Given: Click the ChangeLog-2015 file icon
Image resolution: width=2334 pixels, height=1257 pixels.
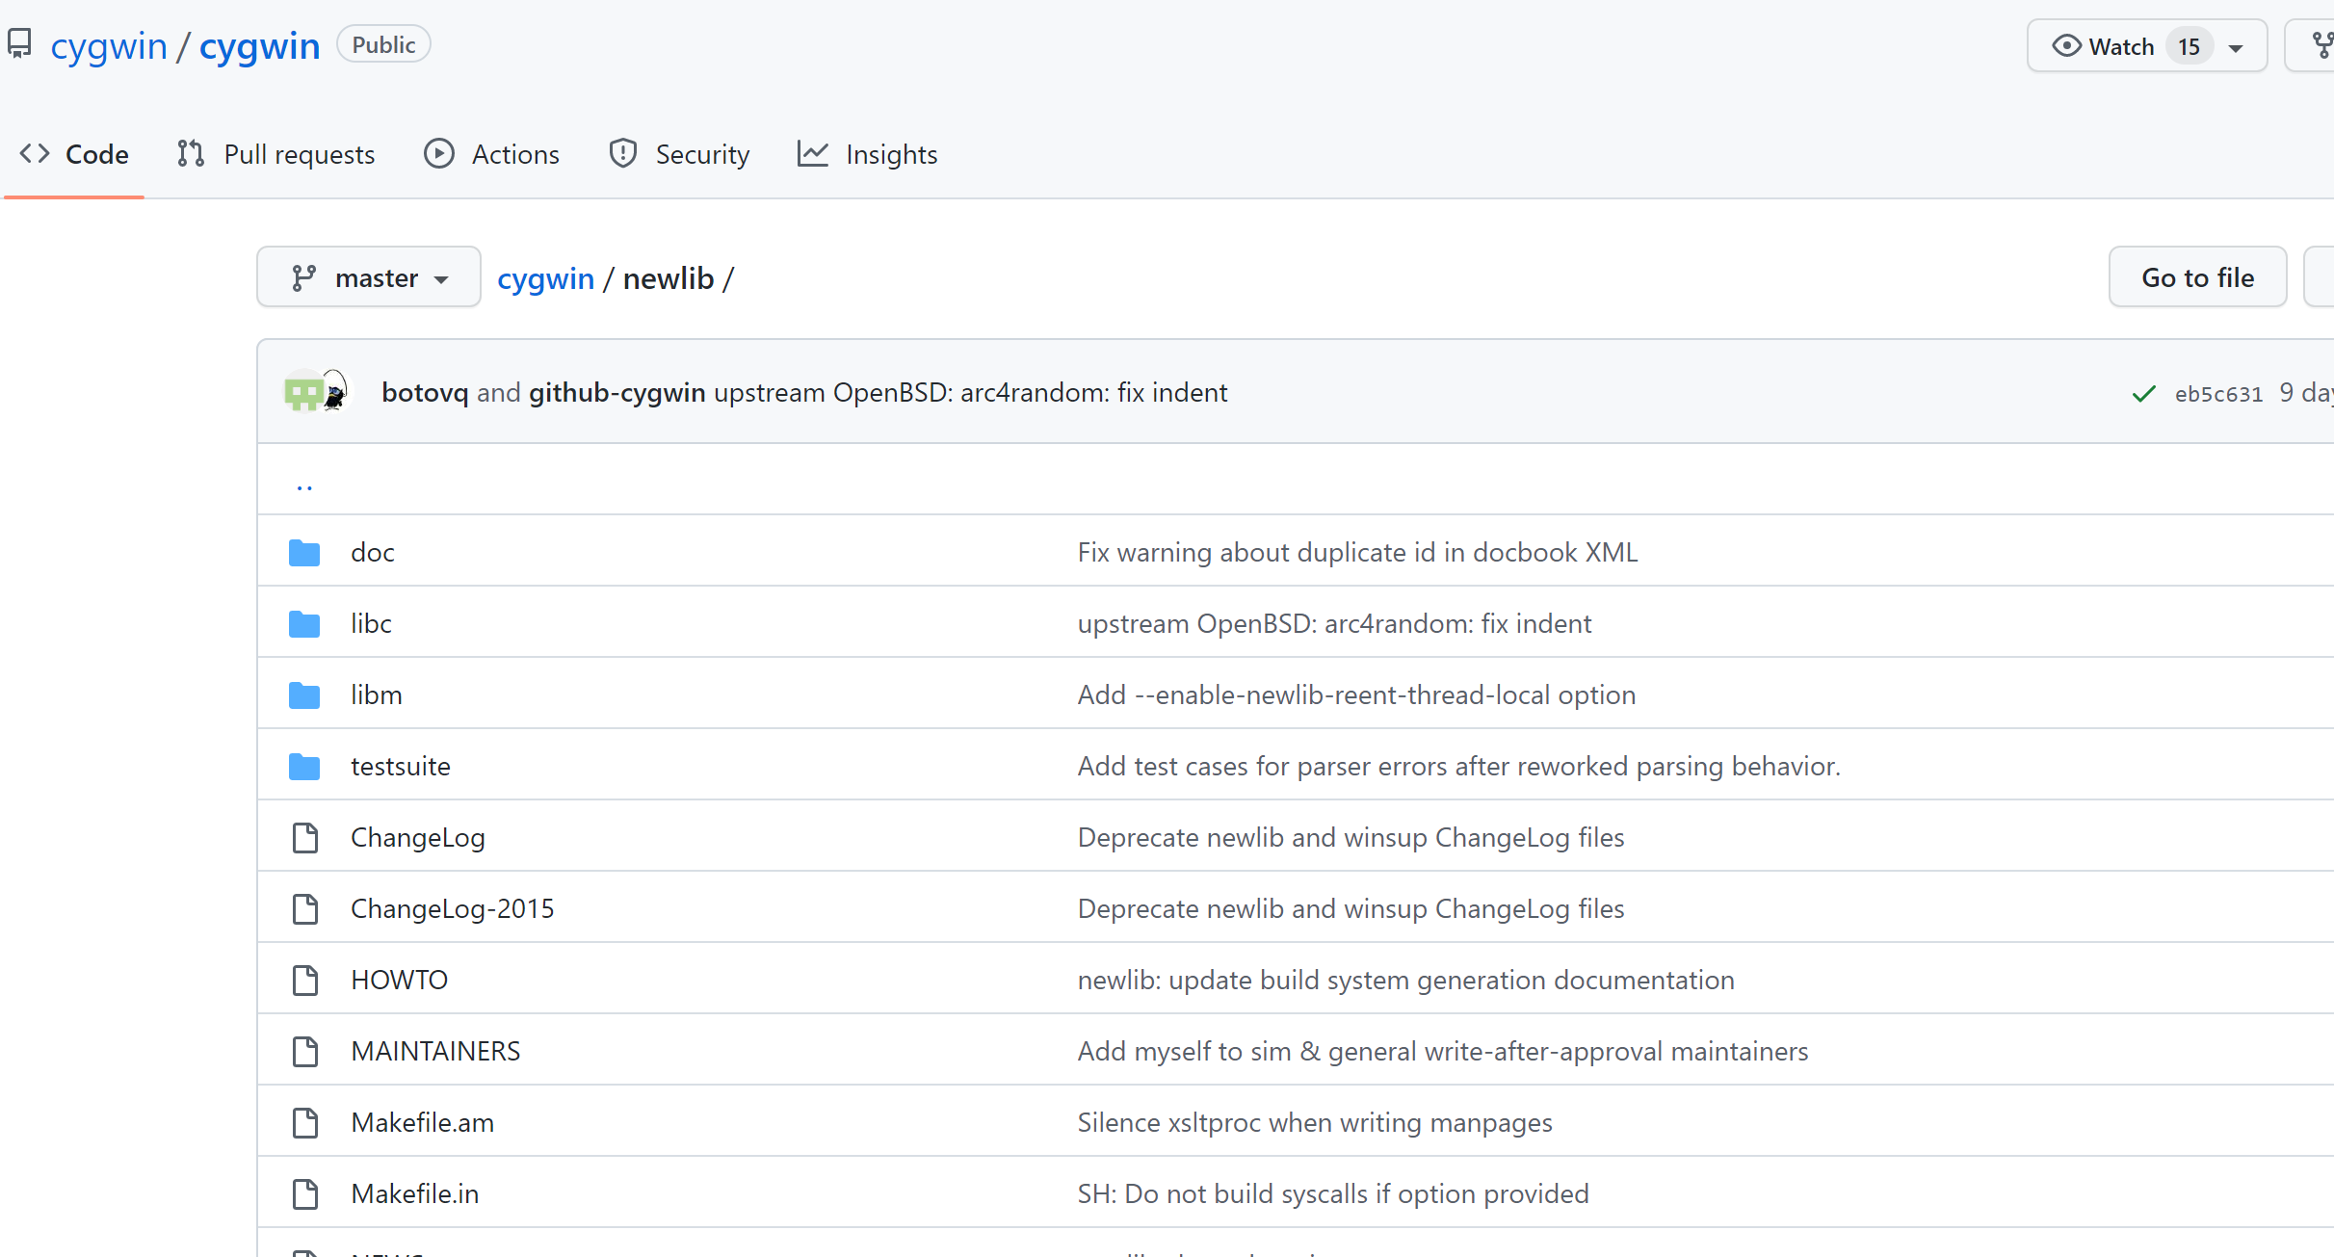Looking at the screenshot, I should tap(305, 909).
